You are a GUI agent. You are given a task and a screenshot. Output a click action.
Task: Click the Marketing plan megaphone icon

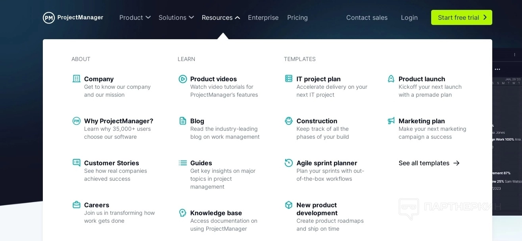[391, 121]
